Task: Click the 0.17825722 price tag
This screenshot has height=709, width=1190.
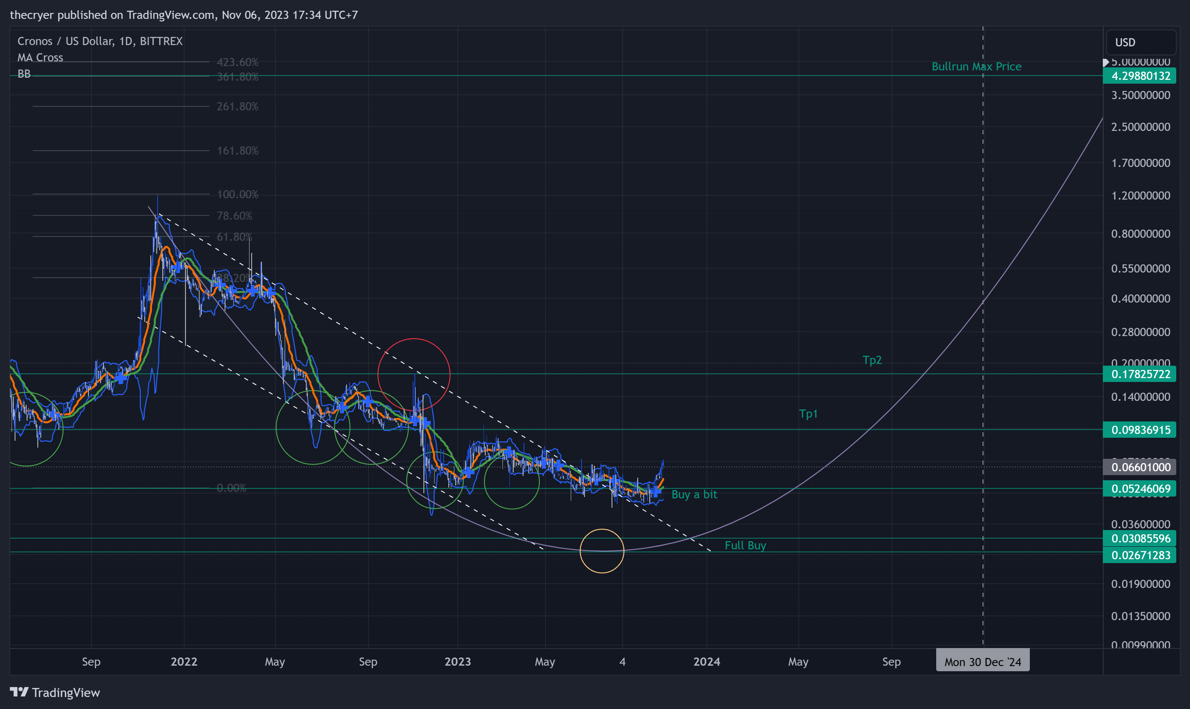Action: coord(1139,374)
